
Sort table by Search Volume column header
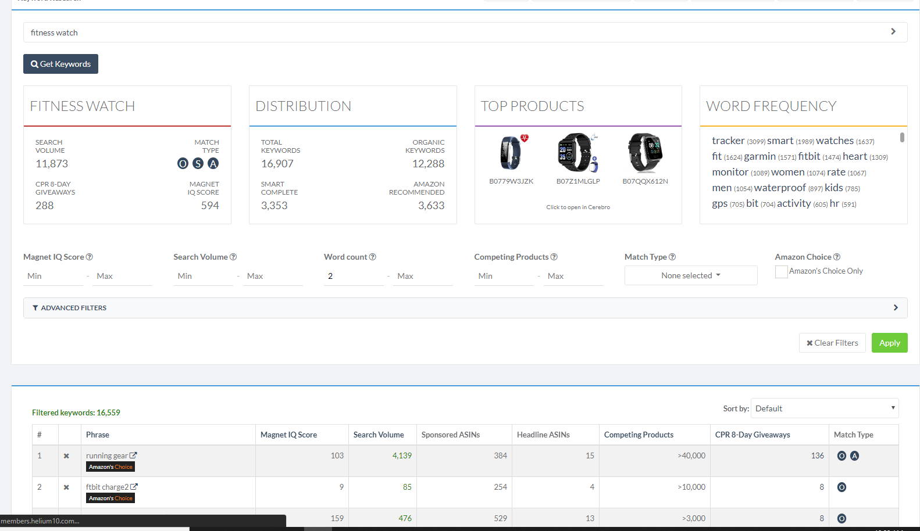(379, 435)
